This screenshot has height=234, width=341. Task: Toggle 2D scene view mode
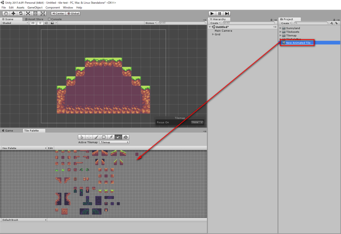33,23
